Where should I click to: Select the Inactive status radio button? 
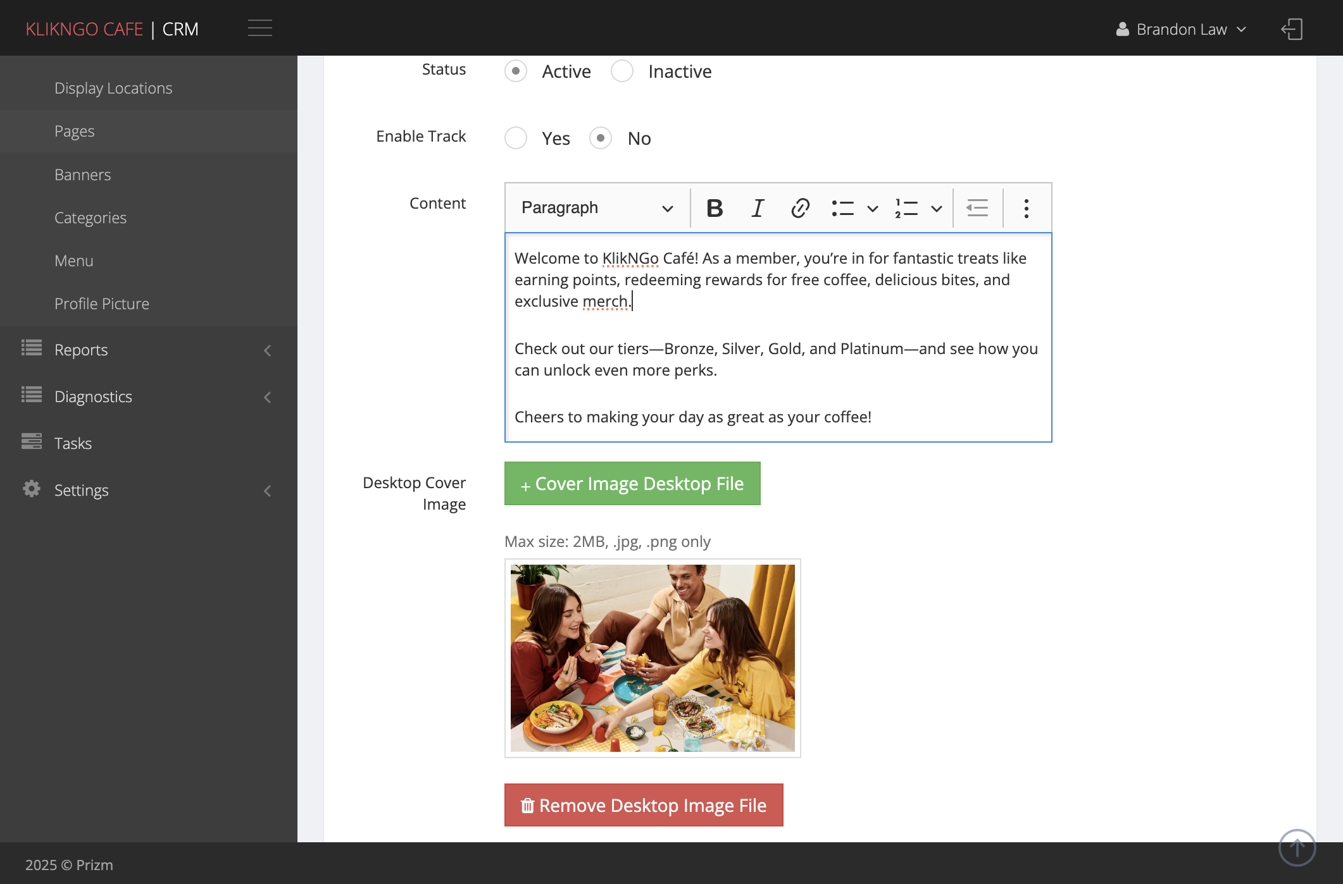pos(622,71)
